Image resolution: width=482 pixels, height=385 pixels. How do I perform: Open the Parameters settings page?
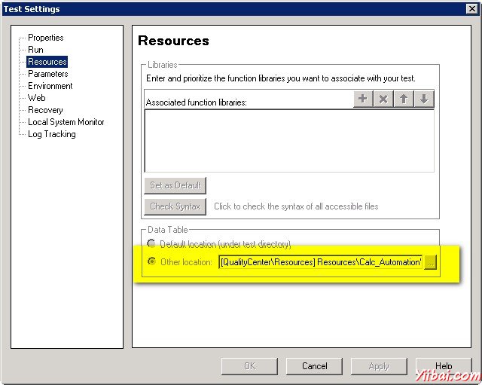(47, 74)
